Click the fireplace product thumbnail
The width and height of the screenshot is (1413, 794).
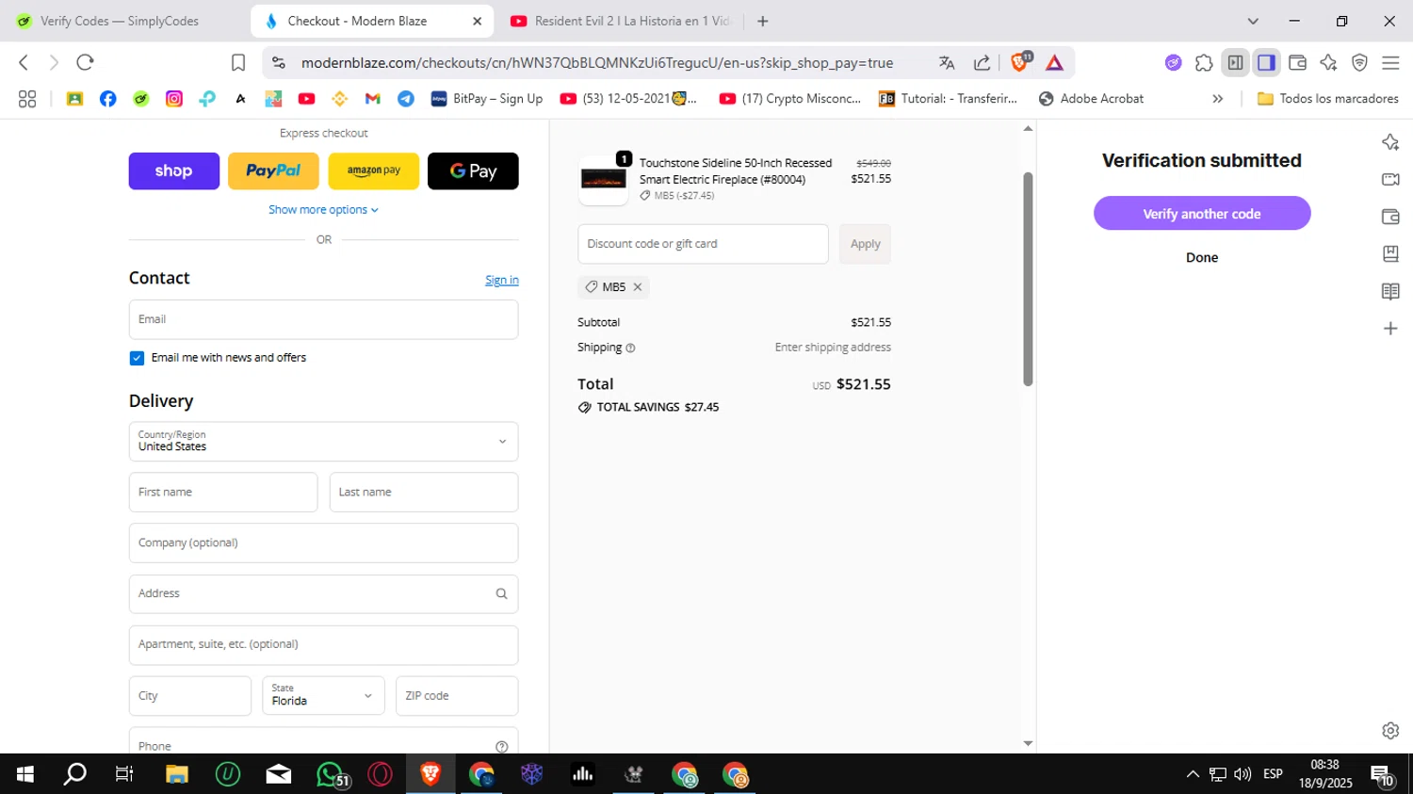click(x=603, y=179)
